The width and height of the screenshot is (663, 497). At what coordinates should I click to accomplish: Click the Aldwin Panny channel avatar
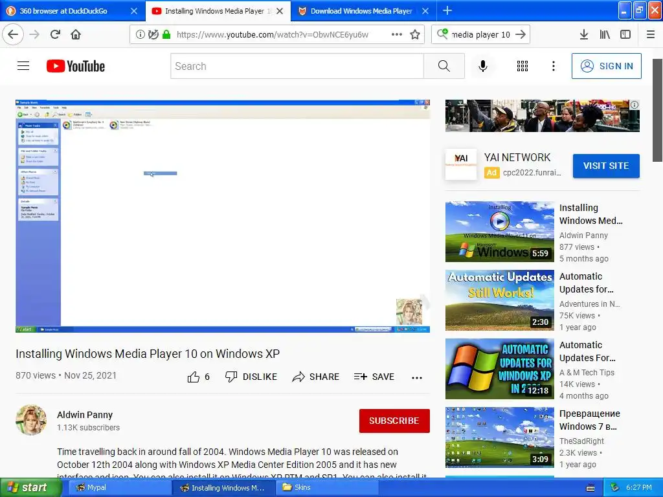point(31,420)
